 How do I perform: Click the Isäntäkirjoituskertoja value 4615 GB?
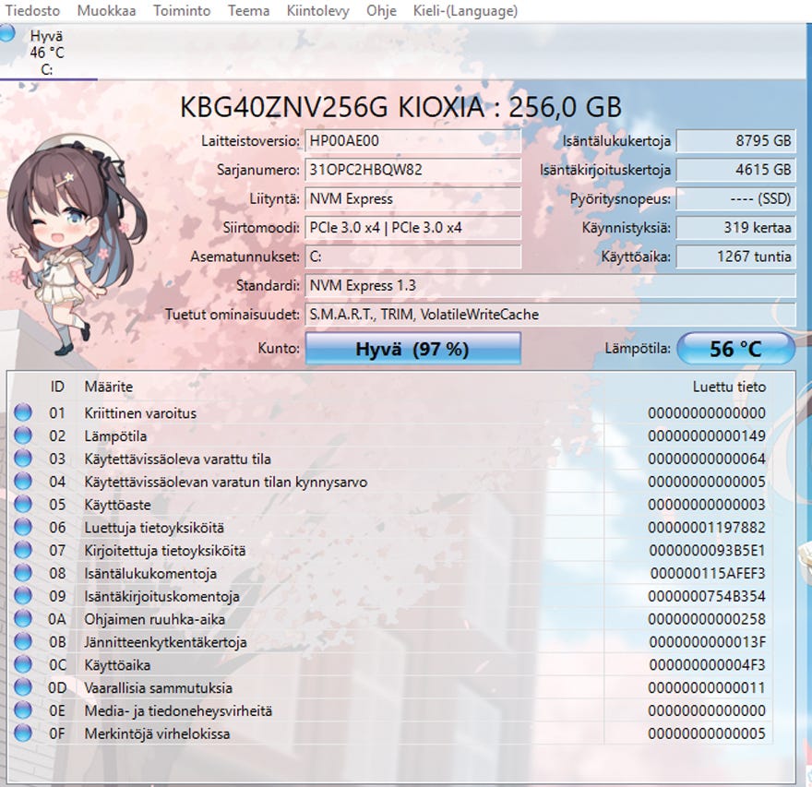click(735, 170)
